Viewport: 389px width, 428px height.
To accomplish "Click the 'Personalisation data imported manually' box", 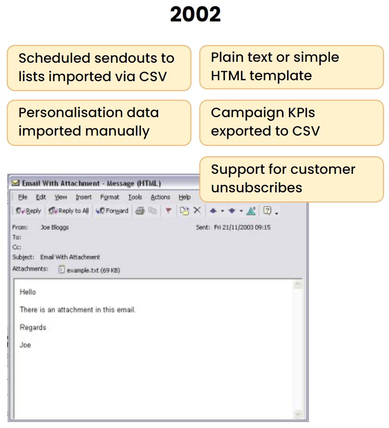I will pos(99,123).
